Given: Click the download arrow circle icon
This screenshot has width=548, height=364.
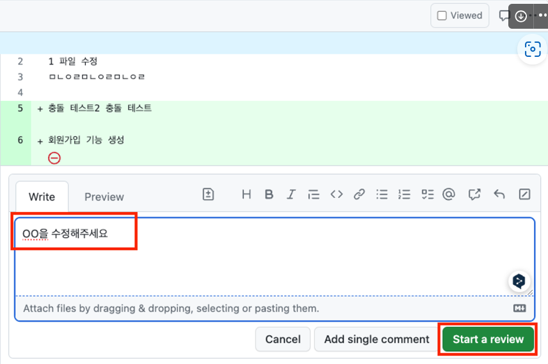Looking at the screenshot, I should point(520,16).
